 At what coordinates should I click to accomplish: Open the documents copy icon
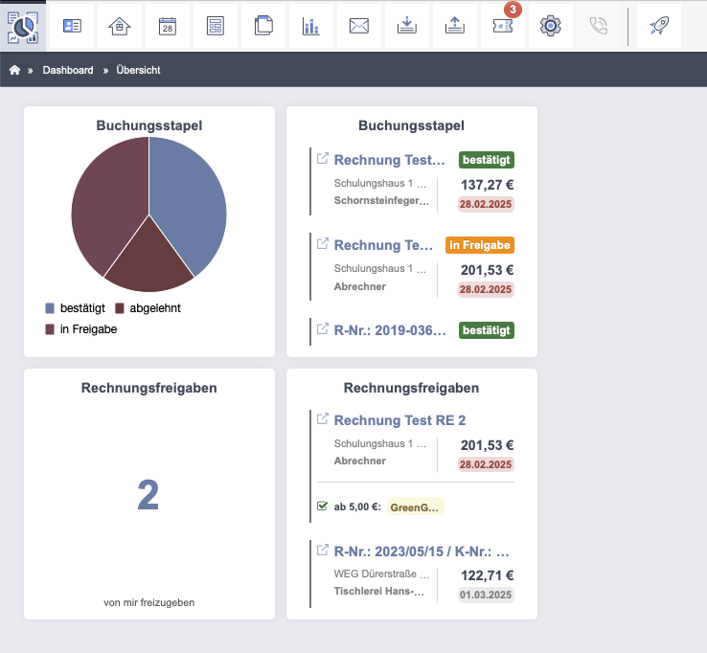263,26
